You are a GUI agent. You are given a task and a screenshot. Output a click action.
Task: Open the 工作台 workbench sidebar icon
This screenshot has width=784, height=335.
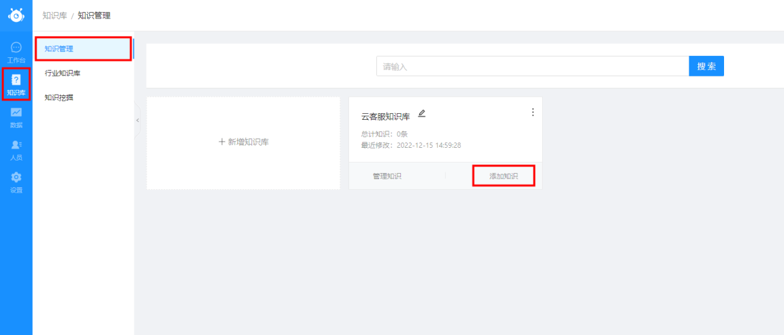pyautogui.click(x=16, y=52)
